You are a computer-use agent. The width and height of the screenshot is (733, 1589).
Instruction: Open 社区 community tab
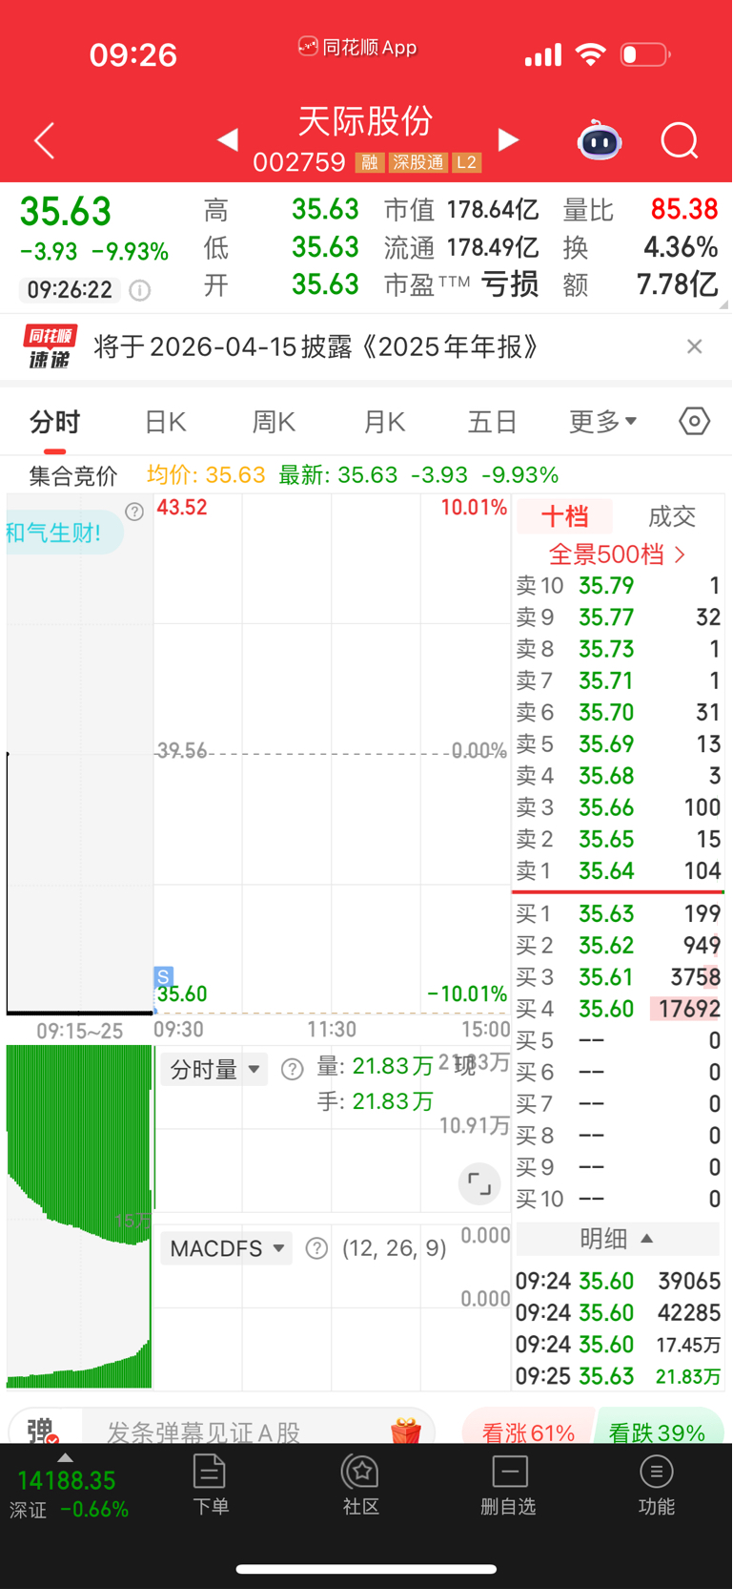361,1485
